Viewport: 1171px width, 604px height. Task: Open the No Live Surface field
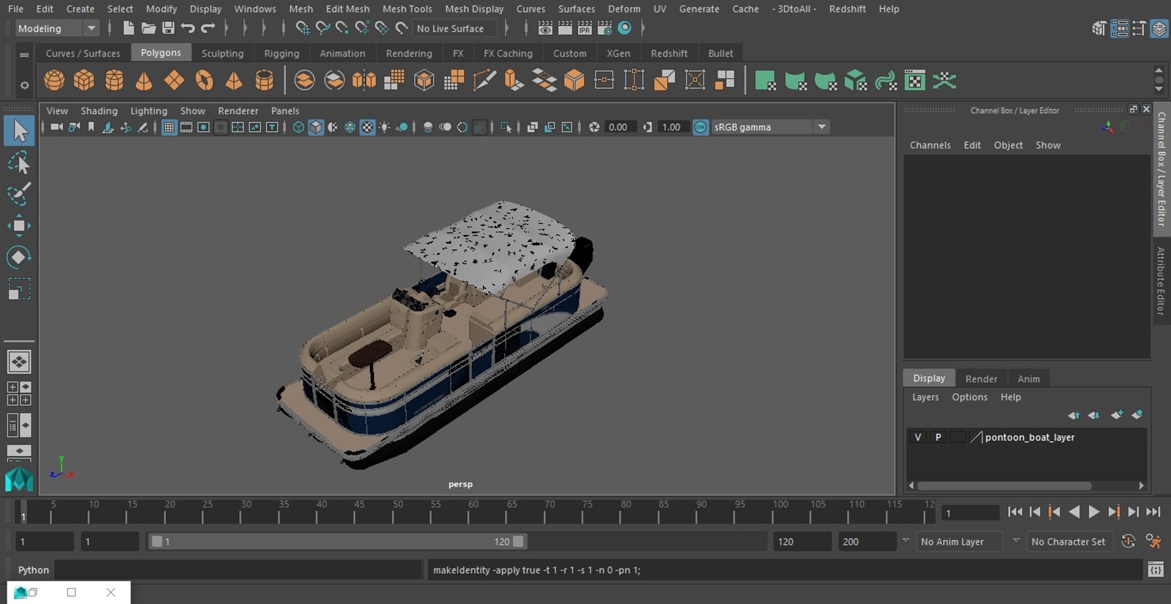(455, 28)
